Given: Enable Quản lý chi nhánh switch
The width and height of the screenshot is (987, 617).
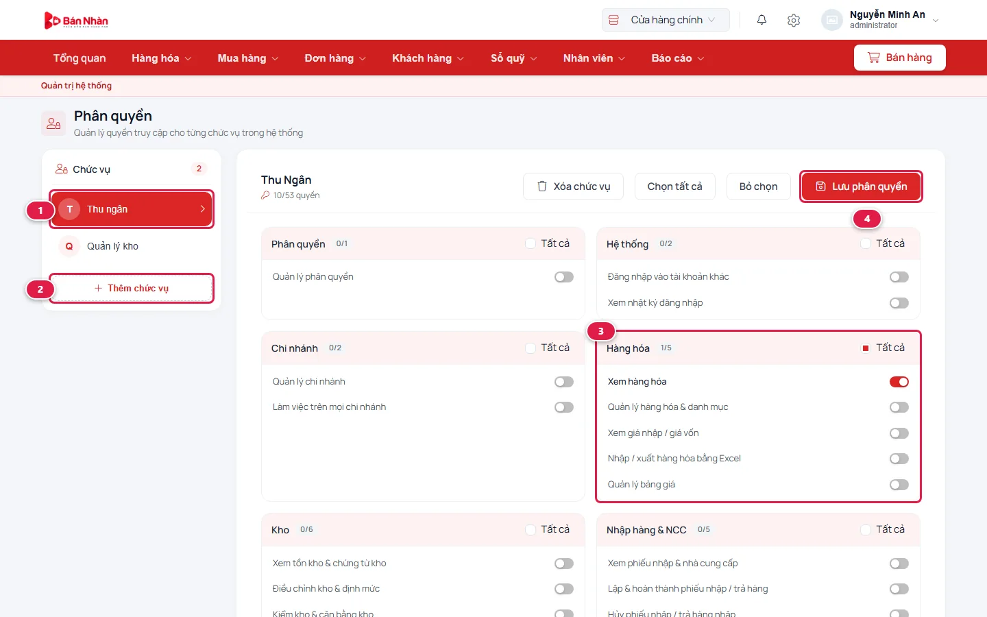Looking at the screenshot, I should click(x=564, y=382).
